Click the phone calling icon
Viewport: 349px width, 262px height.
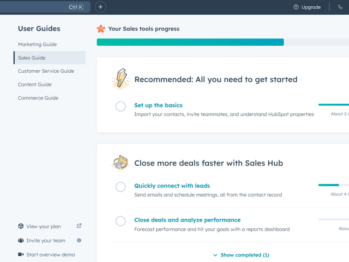pyautogui.click(x=340, y=7)
